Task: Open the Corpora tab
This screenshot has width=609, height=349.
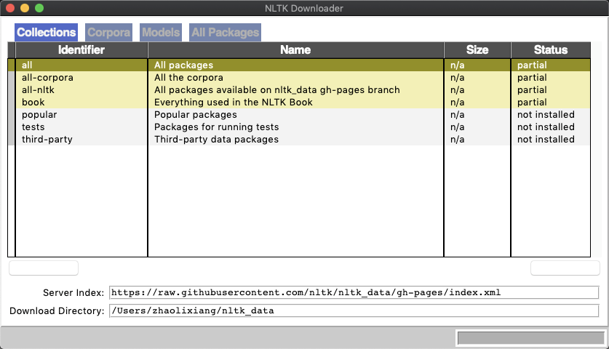Action: [108, 32]
